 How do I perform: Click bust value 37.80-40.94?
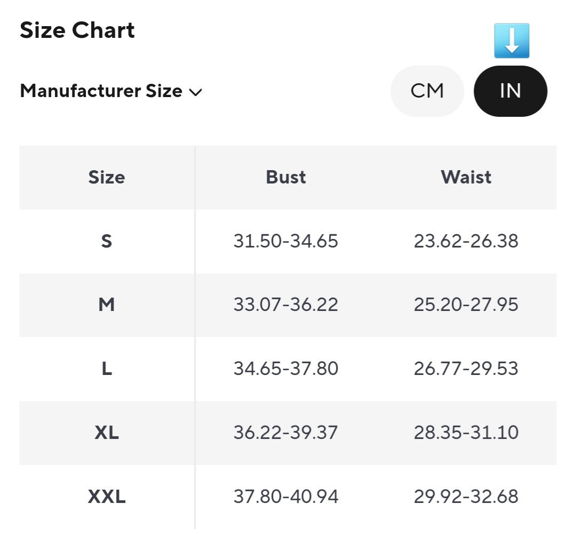tap(286, 497)
